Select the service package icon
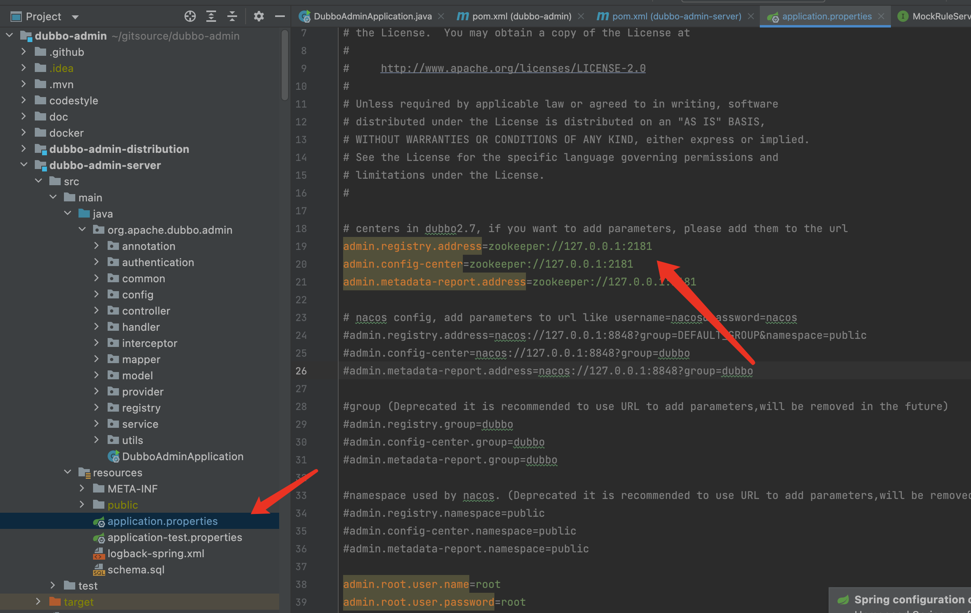 (x=113, y=424)
